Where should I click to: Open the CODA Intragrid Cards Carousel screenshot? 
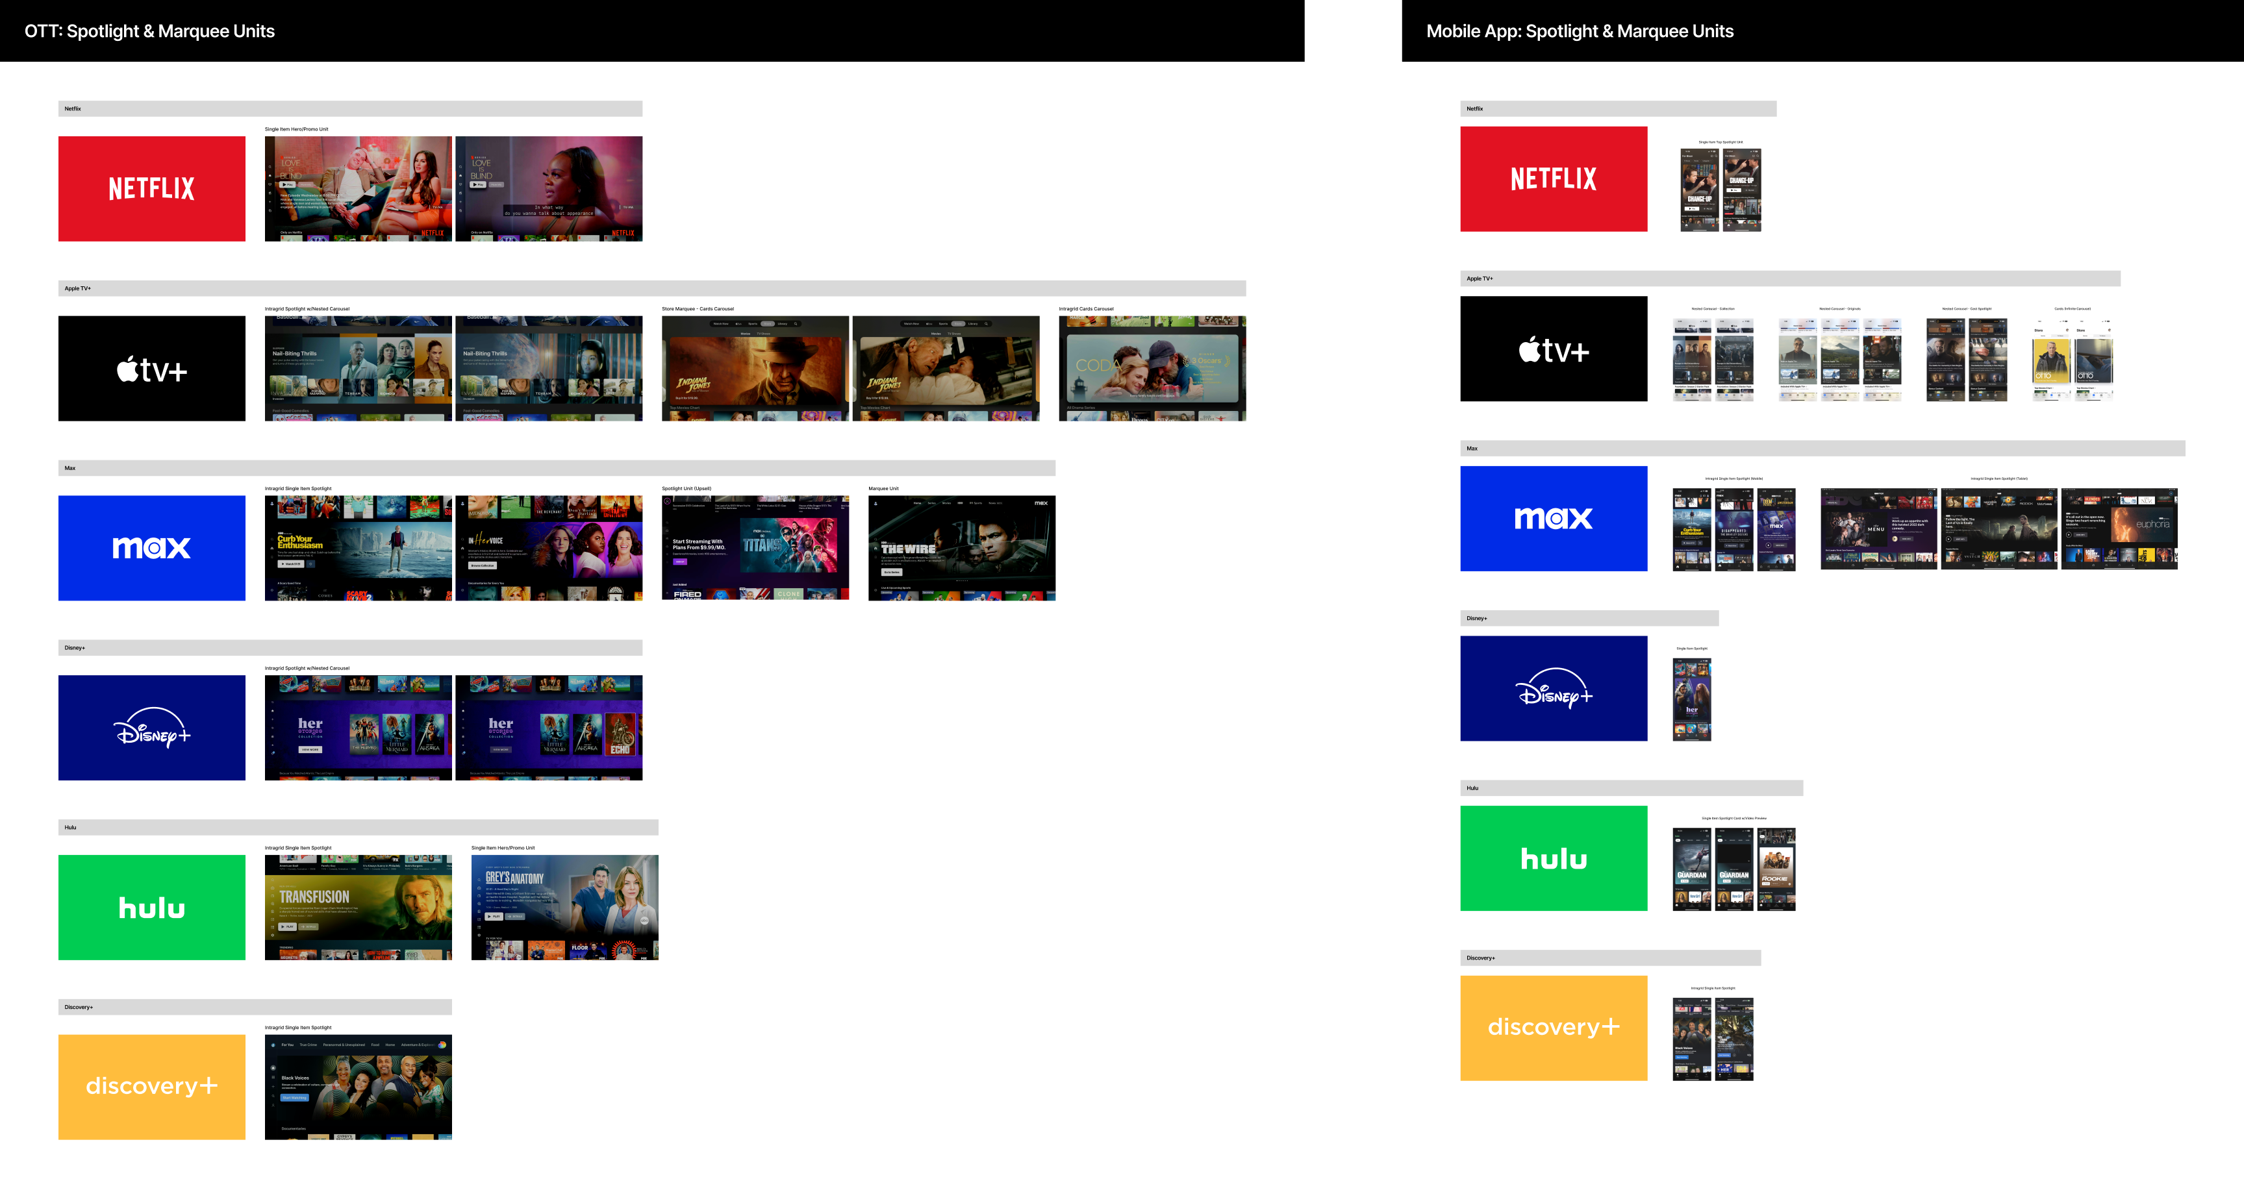[1152, 368]
